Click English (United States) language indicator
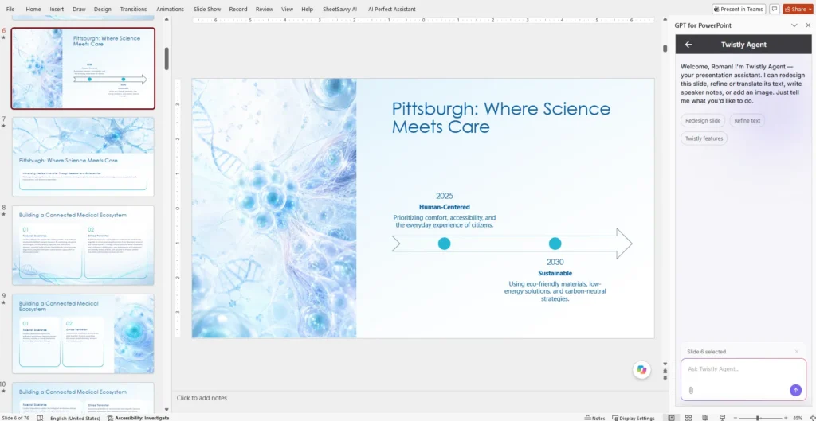This screenshot has width=816, height=421. point(75,418)
